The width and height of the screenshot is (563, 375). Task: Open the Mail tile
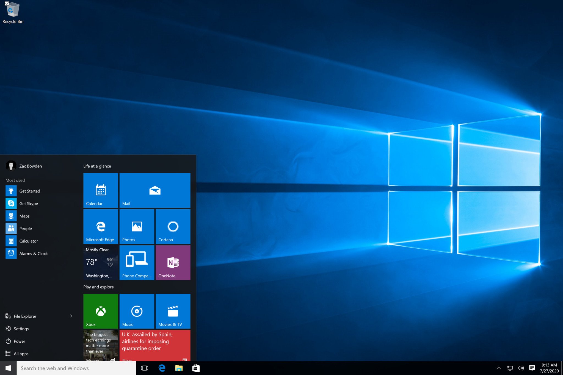click(155, 190)
